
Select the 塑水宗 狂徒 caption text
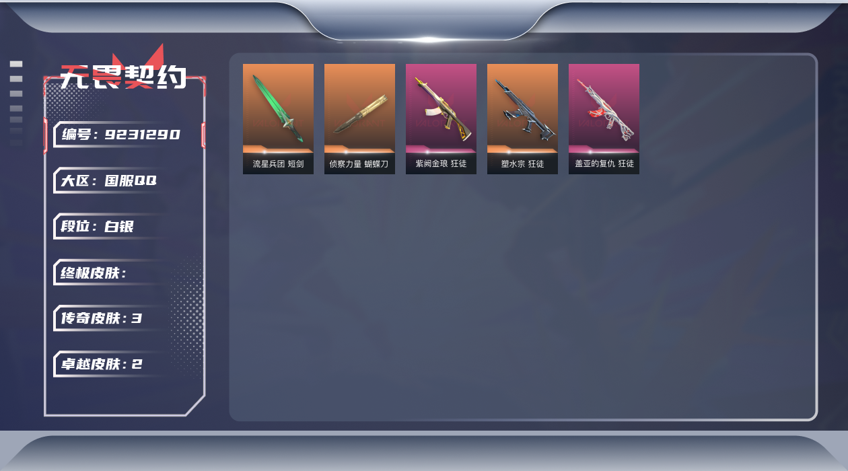tap(522, 164)
